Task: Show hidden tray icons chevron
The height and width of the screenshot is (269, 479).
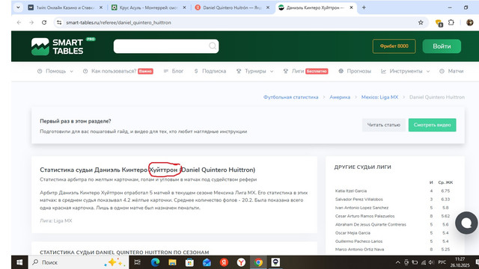Action: (x=397, y=262)
